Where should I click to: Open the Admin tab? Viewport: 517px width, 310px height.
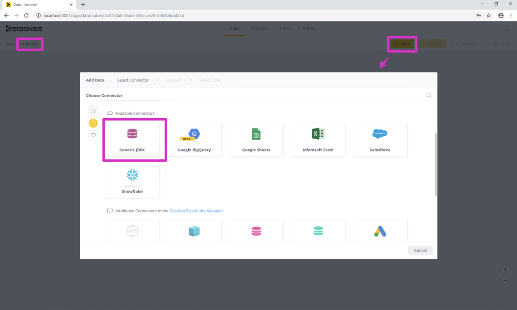click(x=309, y=28)
